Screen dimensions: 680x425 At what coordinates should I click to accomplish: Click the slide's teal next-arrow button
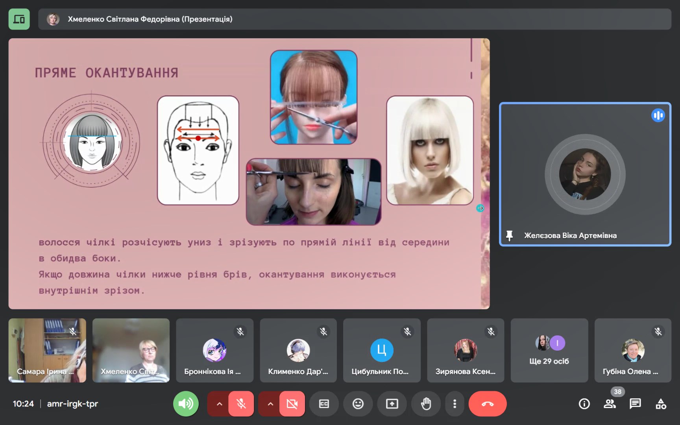(x=480, y=208)
